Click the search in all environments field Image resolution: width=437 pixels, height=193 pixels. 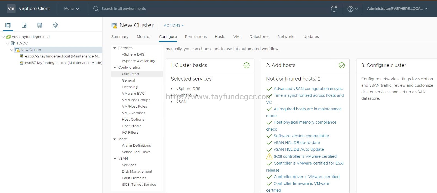click(124, 9)
